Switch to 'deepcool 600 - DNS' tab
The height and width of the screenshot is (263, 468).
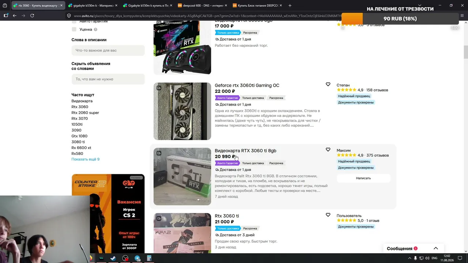coord(202,5)
